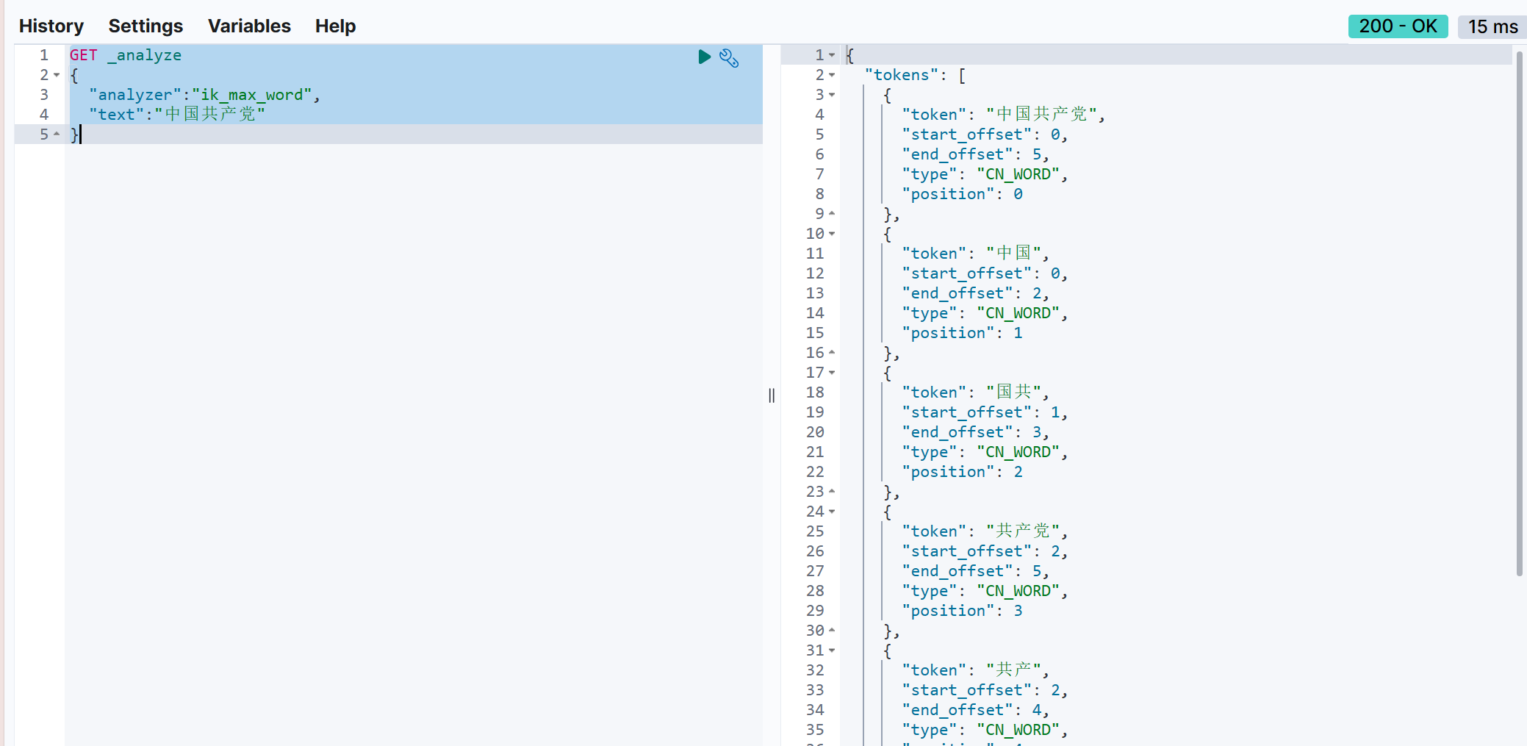1527x746 pixels.
Task: Collapse second token object at line 10
Action: tap(832, 234)
